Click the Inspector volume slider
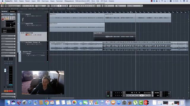Viewport: 190px width, 106px height. (x=11, y=22)
